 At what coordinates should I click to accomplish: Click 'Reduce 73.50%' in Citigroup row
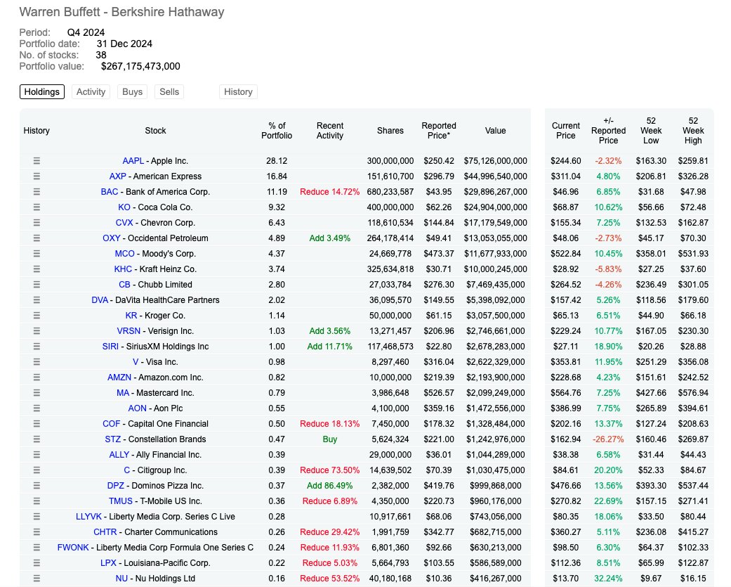point(329,470)
